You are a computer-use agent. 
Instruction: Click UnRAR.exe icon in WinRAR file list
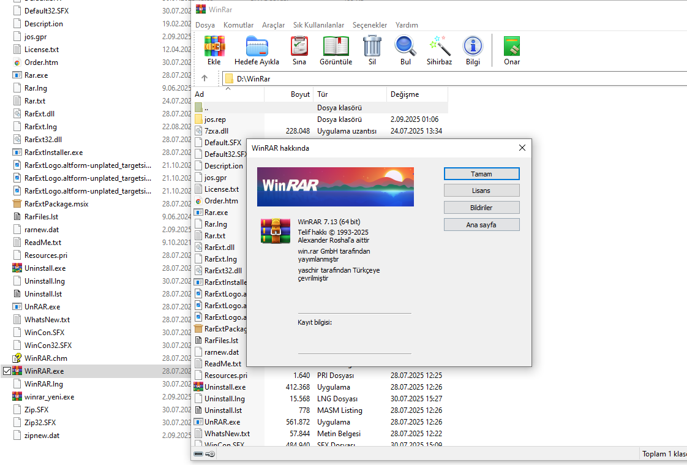(198, 422)
